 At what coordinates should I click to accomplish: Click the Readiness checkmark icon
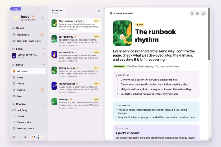pos(14,34)
